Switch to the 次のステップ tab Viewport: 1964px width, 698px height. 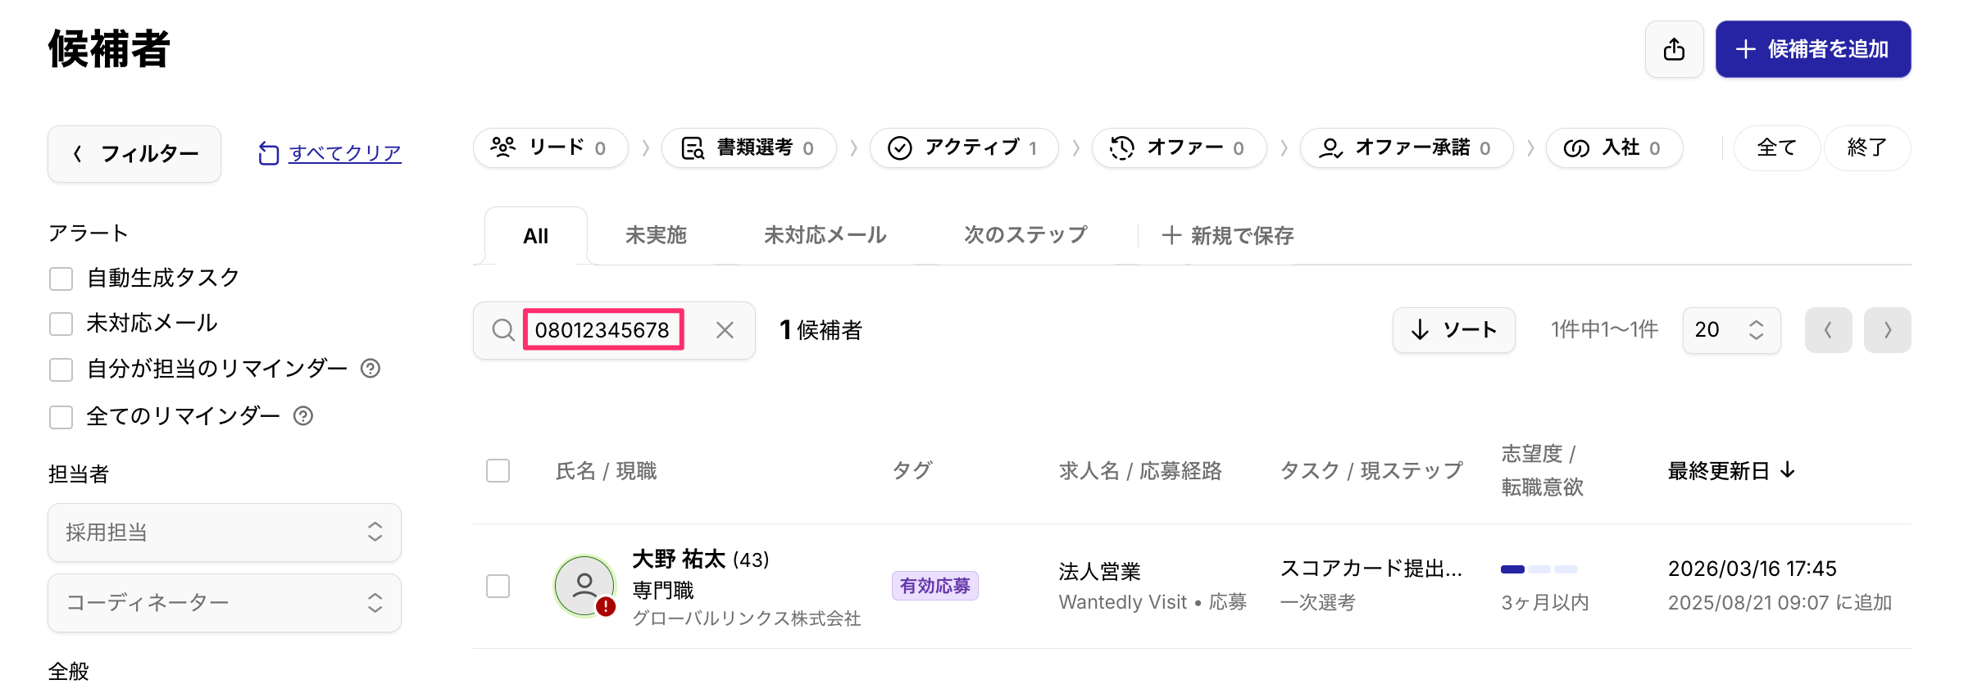(1025, 236)
